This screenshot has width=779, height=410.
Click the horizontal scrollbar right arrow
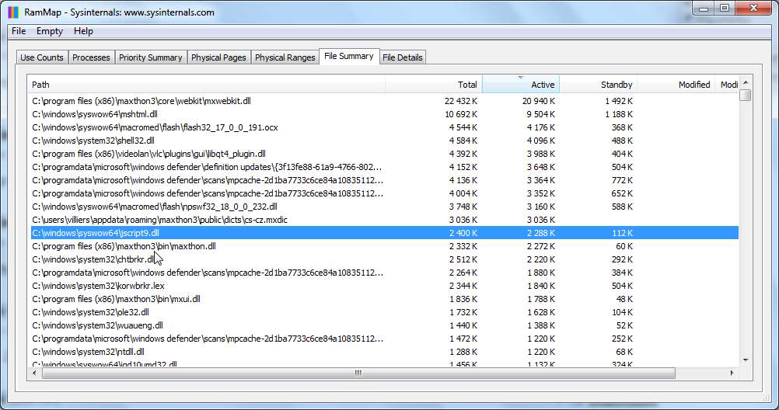pos(732,373)
